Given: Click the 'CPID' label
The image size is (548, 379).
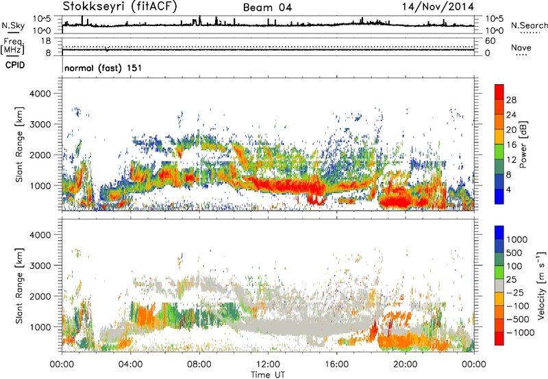Looking at the screenshot, I should [x=15, y=65].
